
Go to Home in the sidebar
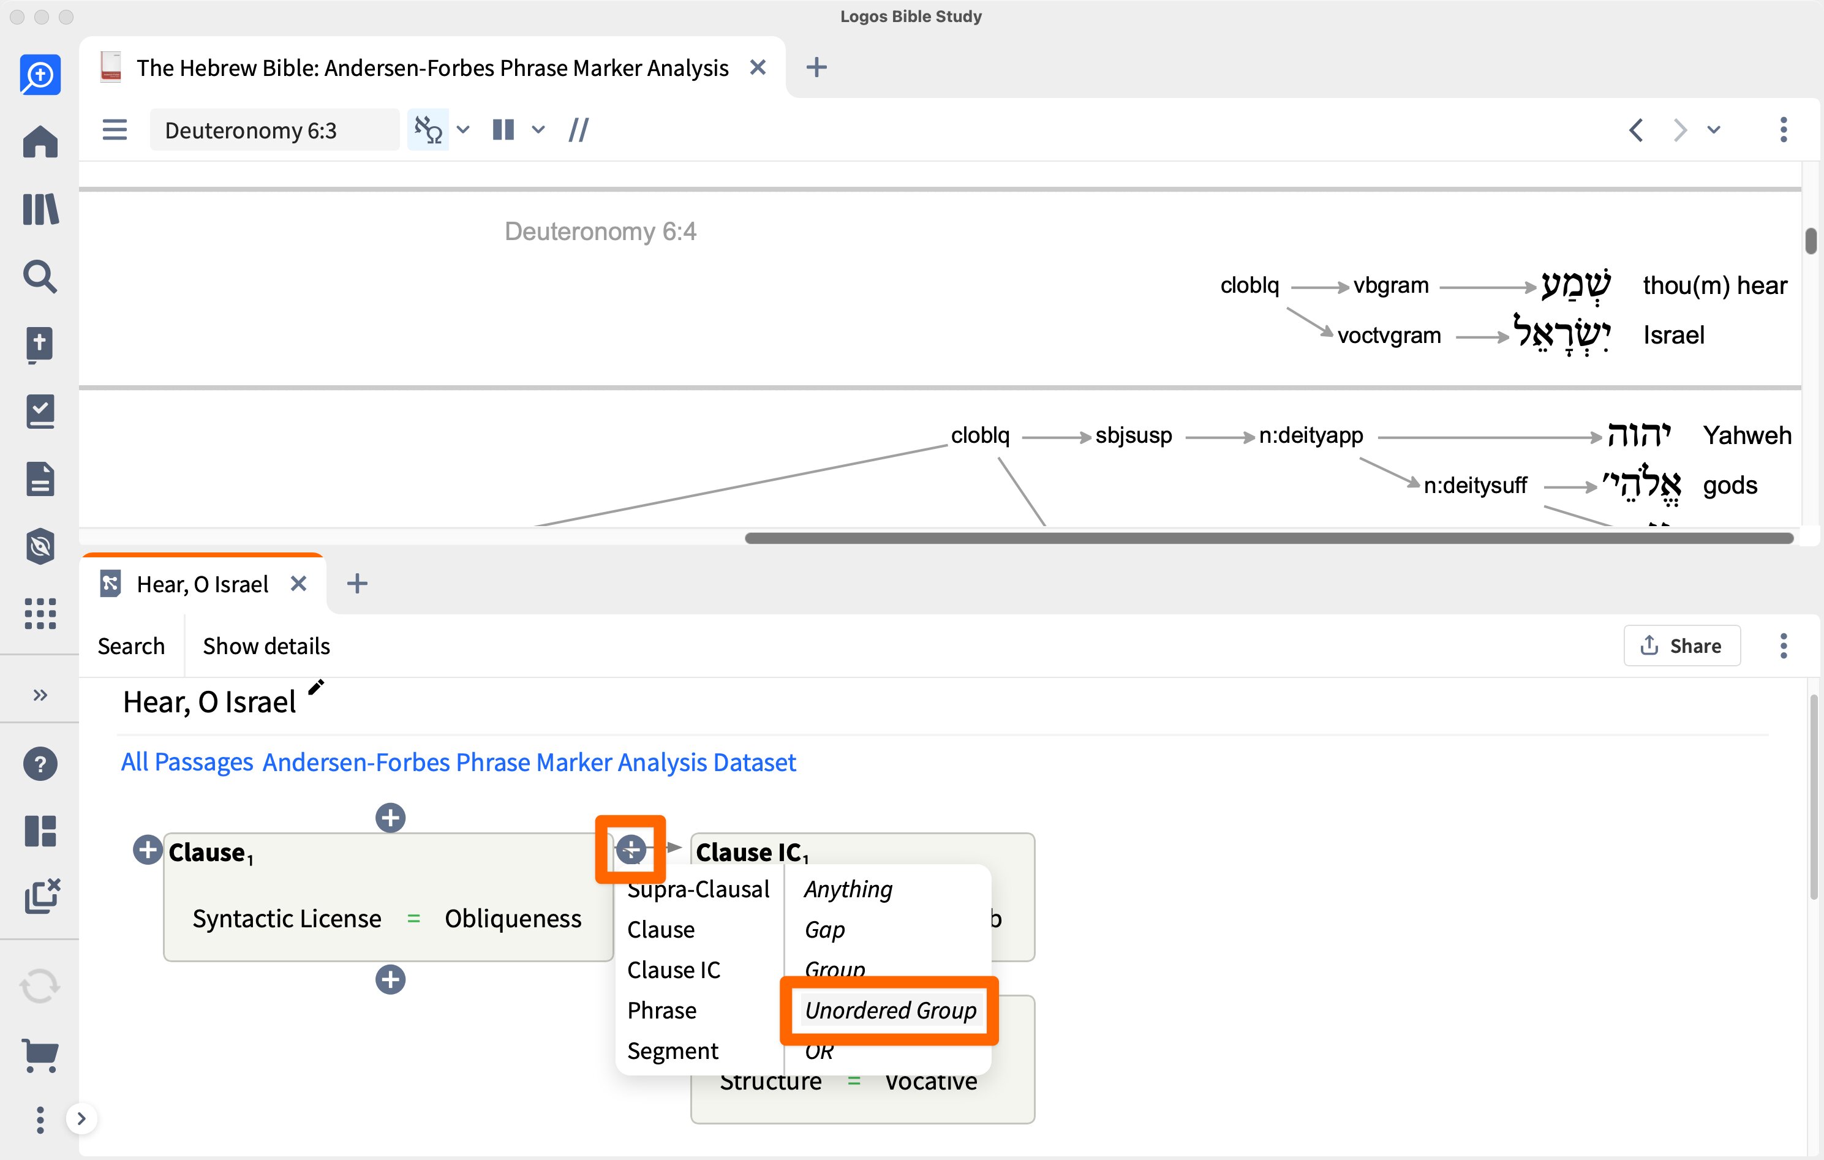(40, 141)
